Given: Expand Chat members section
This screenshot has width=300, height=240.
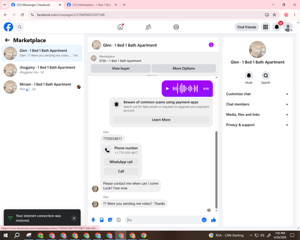Looking at the screenshot, I should [x=257, y=104].
